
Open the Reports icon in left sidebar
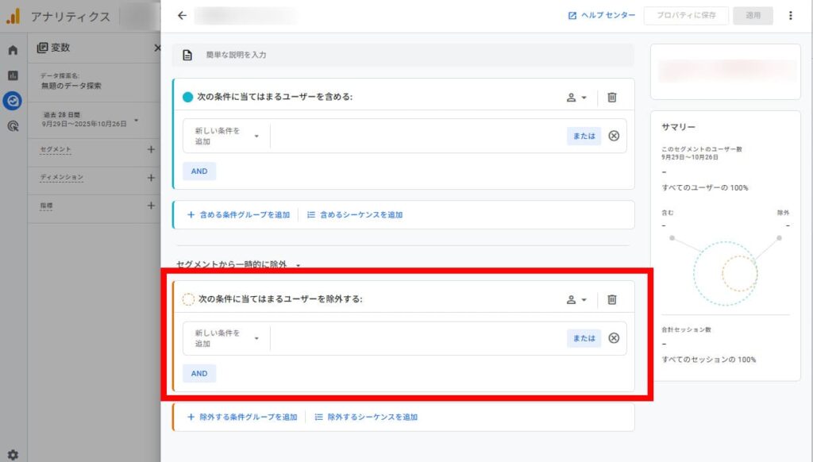click(x=13, y=75)
